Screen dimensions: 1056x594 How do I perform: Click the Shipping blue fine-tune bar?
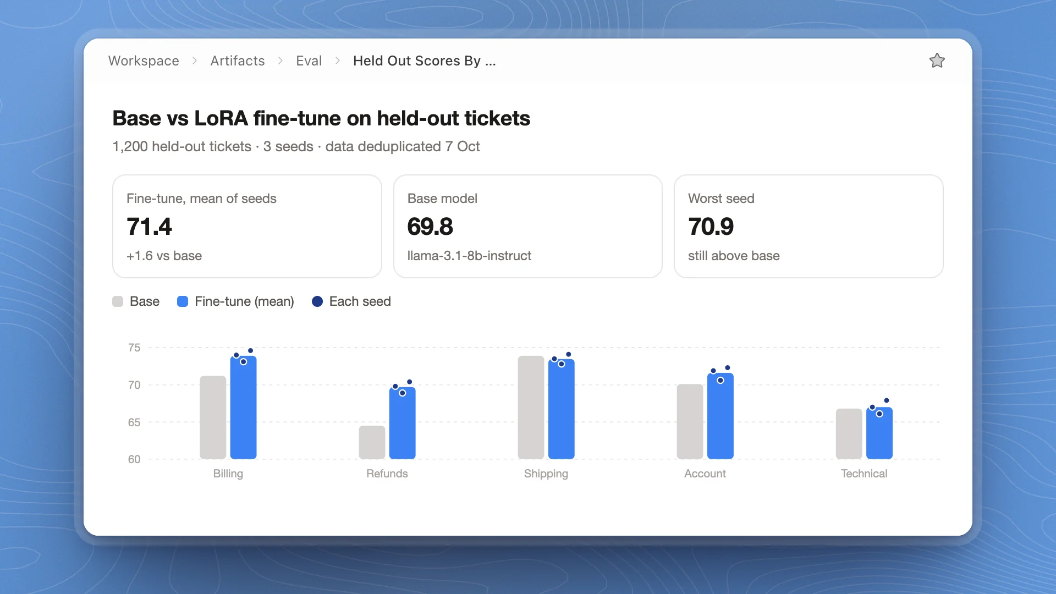[x=561, y=409]
